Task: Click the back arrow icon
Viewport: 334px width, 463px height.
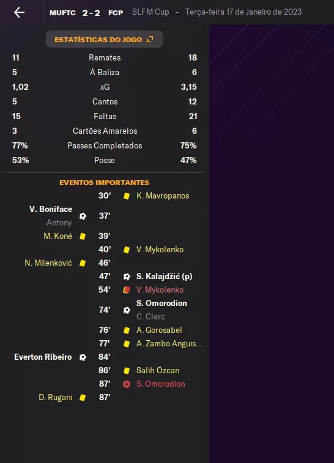Action: (x=19, y=12)
